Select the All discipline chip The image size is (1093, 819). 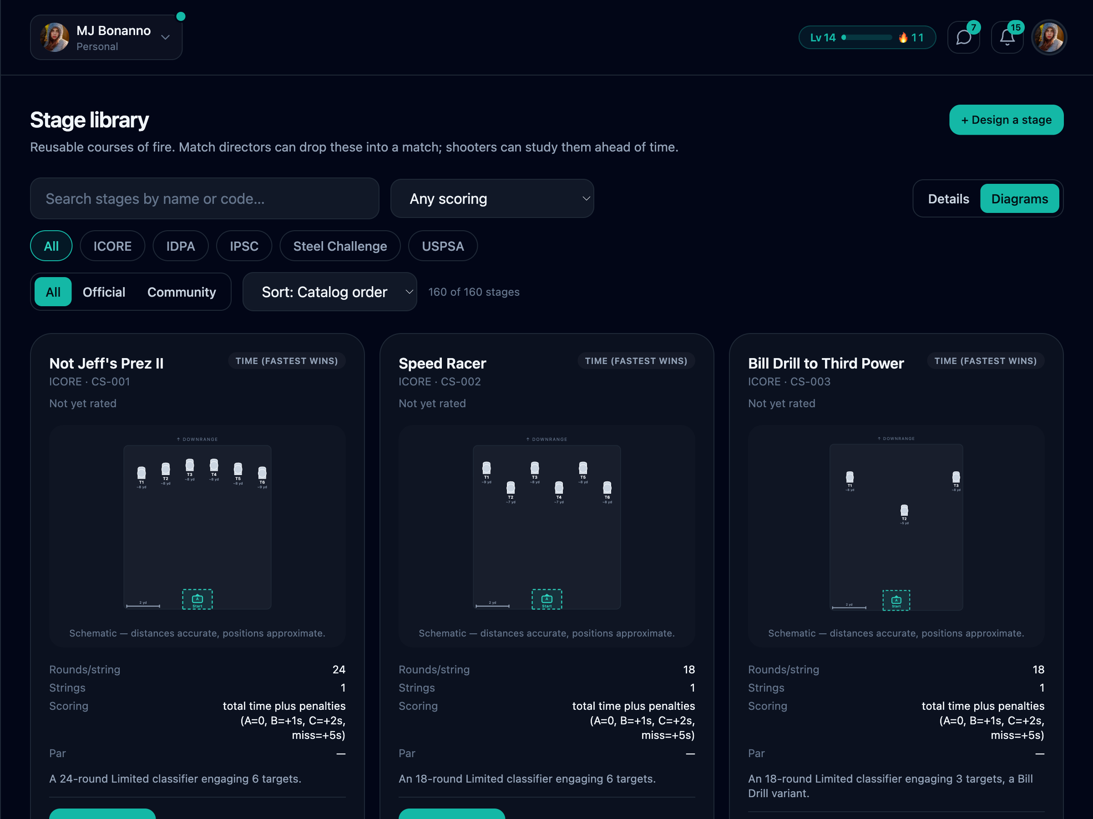point(51,246)
